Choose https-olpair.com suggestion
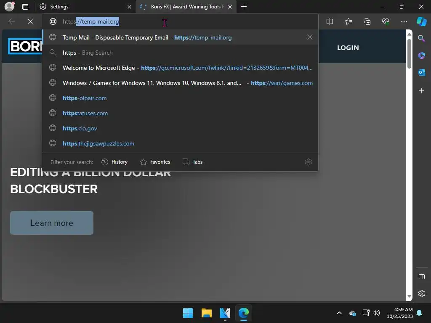Viewport: 431px width, 323px height. (180, 98)
